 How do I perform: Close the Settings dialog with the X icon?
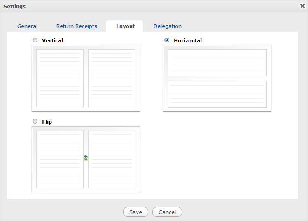point(302,6)
